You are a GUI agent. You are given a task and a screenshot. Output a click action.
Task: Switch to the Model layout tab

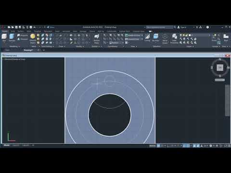point(7,145)
